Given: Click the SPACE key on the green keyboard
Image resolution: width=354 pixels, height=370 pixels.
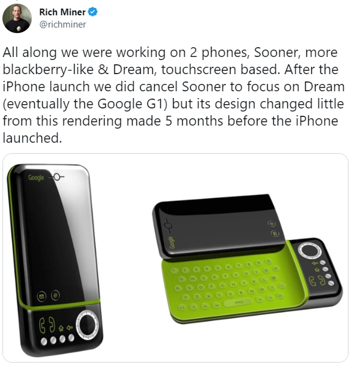Looking at the screenshot, I should pyautogui.click(x=238, y=303).
